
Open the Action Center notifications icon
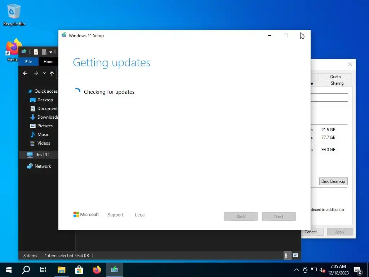click(x=358, y=270)
